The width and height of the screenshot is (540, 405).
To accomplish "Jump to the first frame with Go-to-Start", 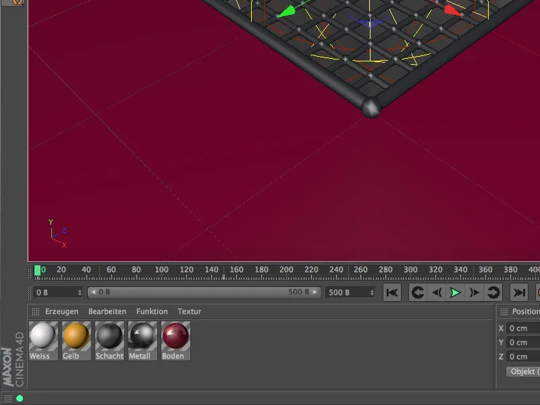I will (x=393, y=292).
